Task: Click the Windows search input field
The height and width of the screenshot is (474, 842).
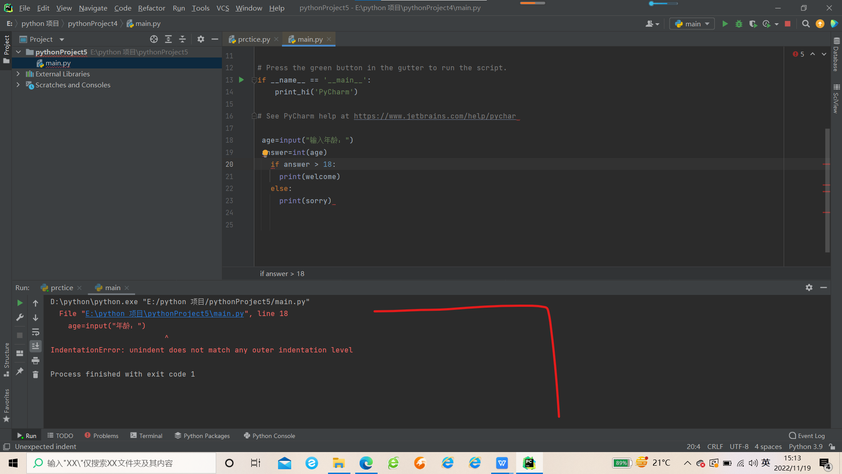Action: click(121, 463)
